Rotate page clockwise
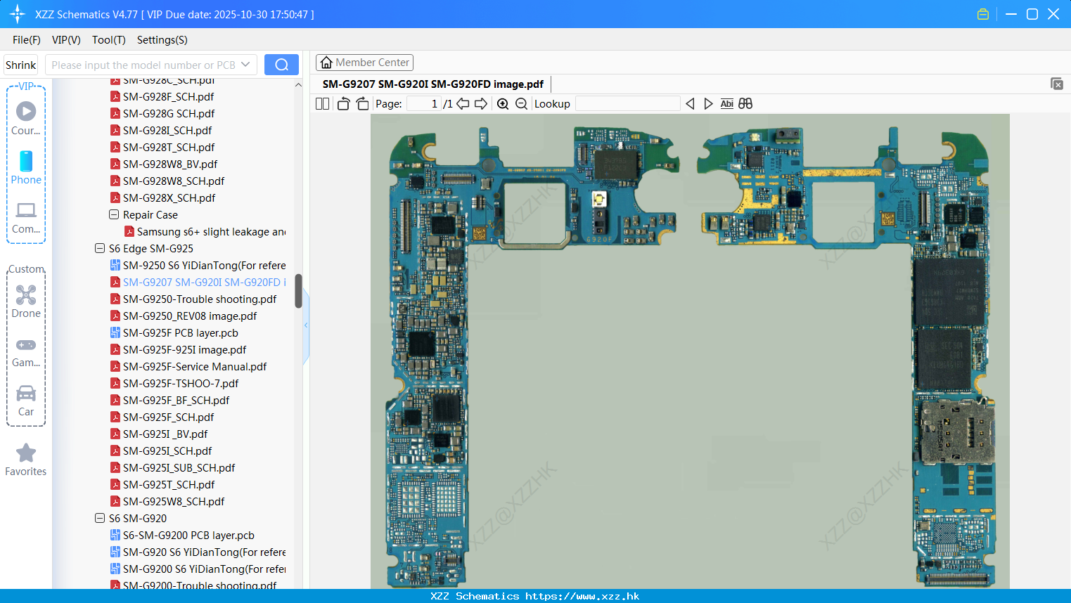 (x=362, y=103)
